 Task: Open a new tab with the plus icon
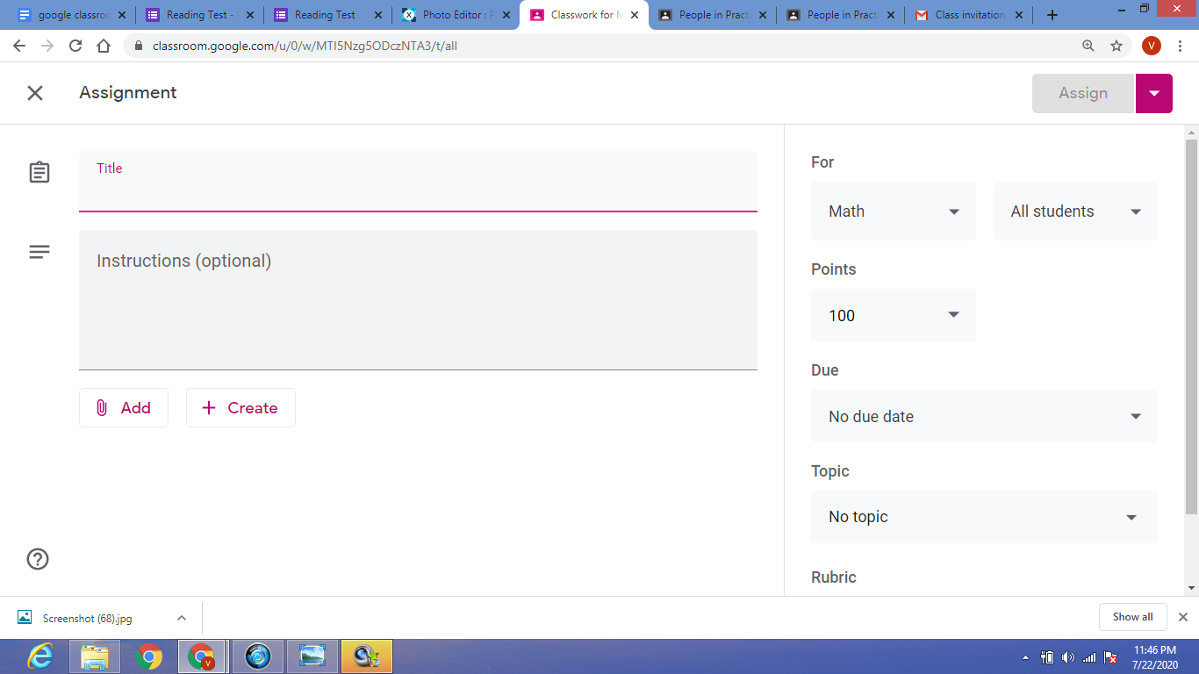(x=1052, y=15)
